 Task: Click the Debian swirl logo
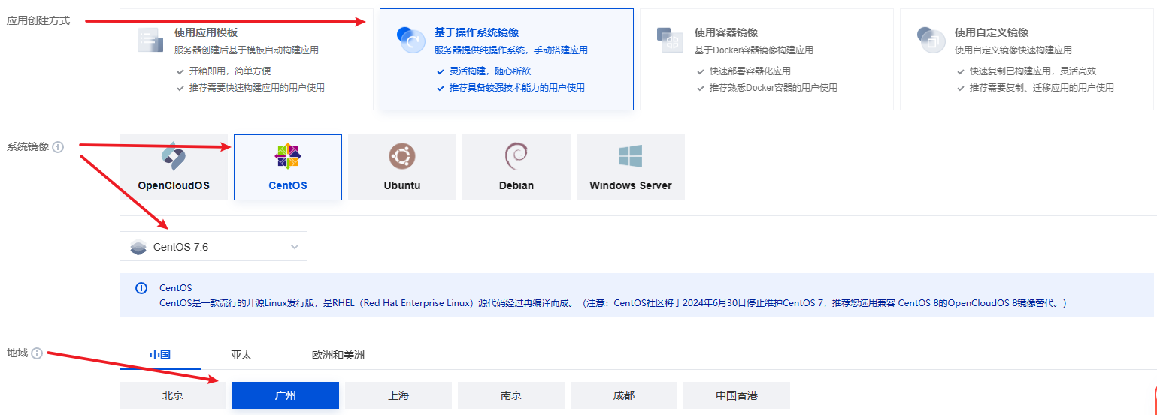click(x=516, y=156)
